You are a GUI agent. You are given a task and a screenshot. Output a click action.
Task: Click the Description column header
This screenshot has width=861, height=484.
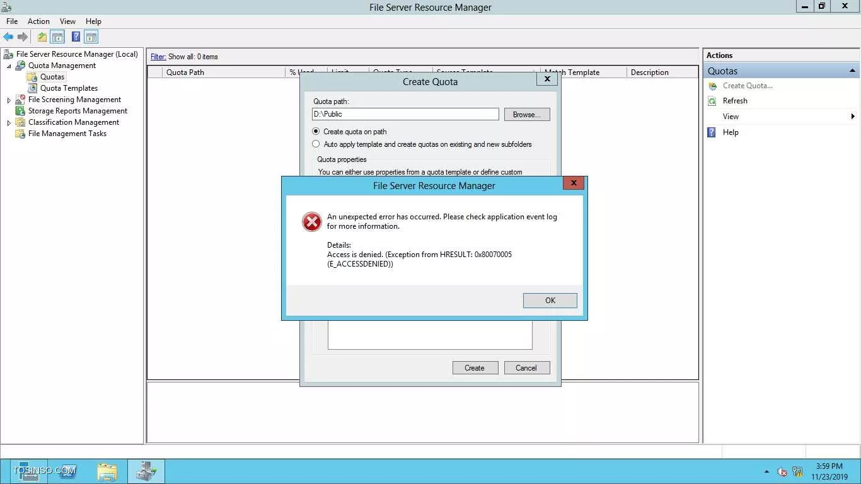coord(662,72)
